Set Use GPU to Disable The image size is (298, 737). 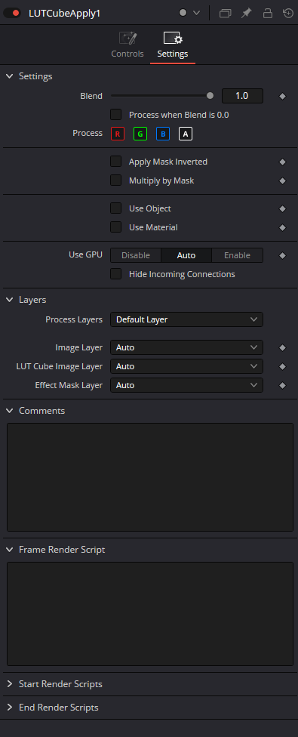point(136,255)
